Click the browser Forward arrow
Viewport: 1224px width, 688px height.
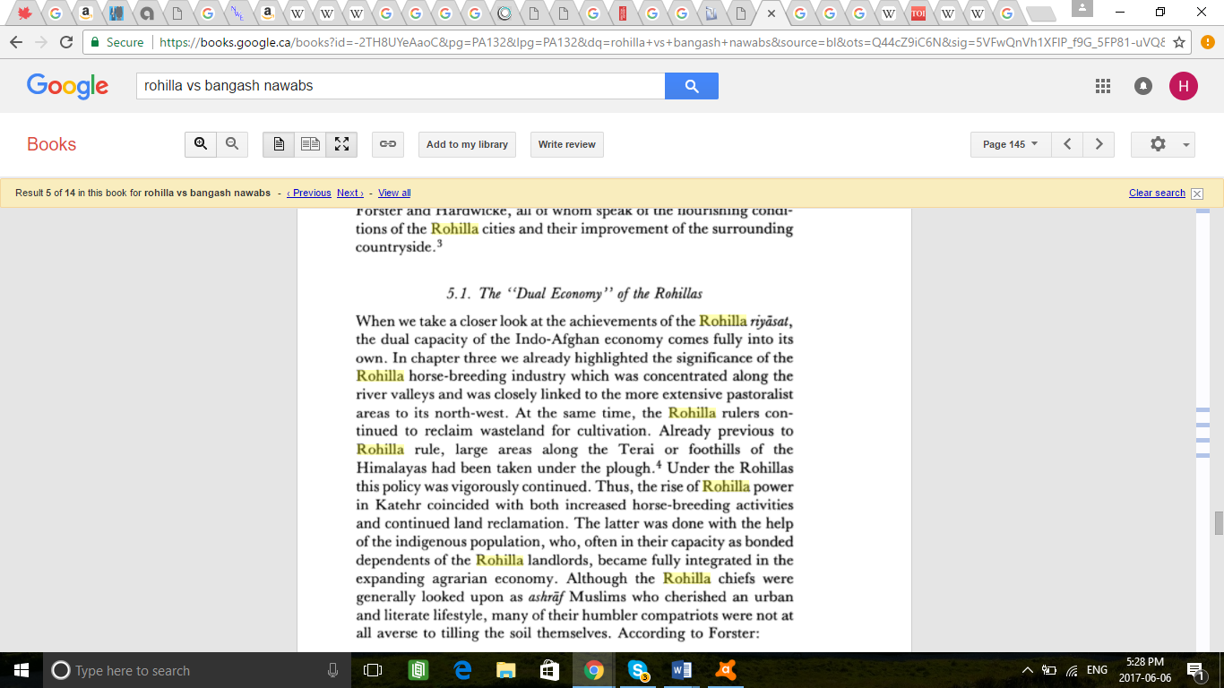[x=40, y=42]
